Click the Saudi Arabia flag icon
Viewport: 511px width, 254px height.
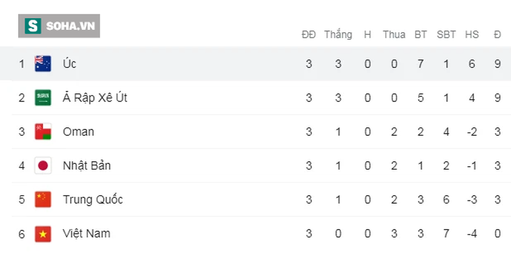coord(43,98)
